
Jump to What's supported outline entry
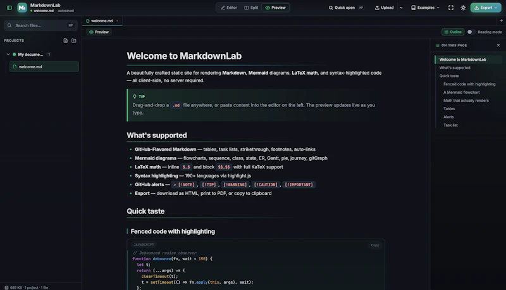pos(455,68)
